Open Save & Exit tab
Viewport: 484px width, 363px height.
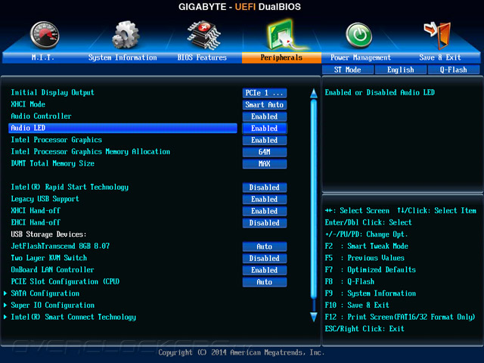(x=440, y=57)
